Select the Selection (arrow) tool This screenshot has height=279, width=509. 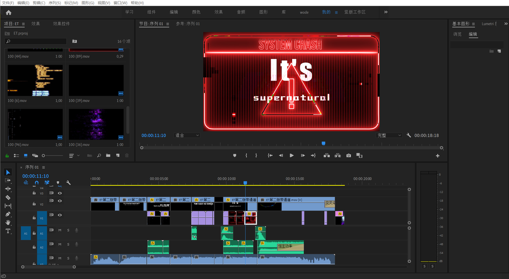tap(8, 172)
